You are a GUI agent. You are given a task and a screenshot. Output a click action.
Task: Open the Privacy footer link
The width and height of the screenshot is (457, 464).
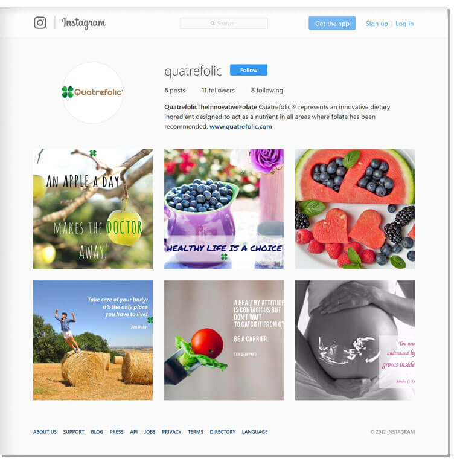[x=171, y=432]
